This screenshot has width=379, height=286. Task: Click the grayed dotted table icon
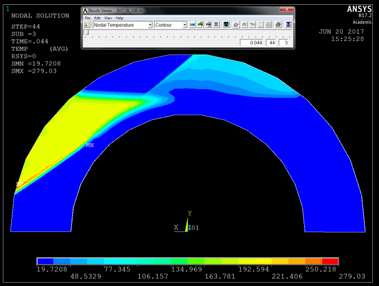(260, 25)
